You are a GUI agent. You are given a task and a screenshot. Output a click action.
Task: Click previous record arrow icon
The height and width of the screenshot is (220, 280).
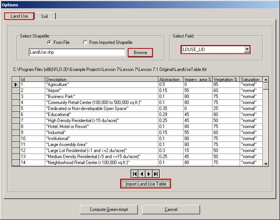point(142,174)
